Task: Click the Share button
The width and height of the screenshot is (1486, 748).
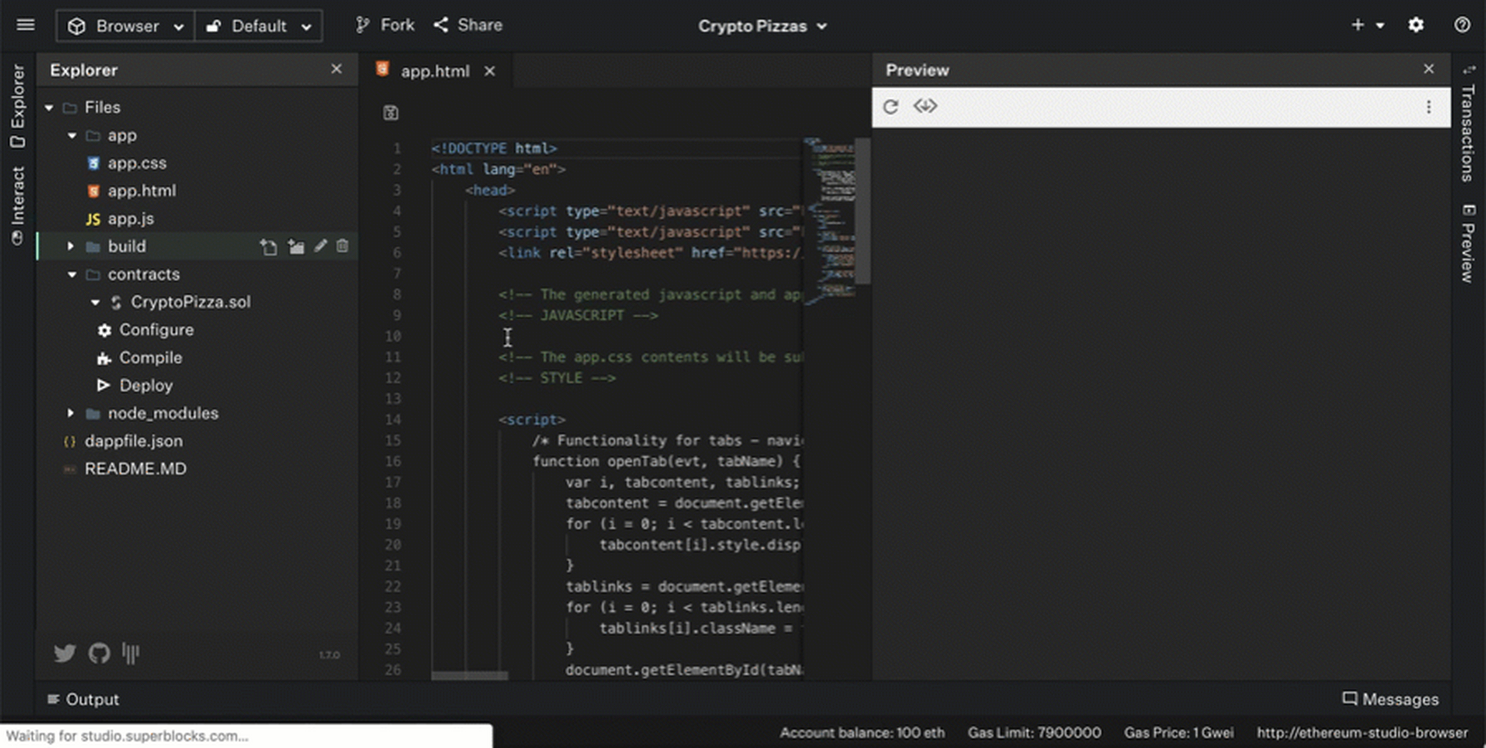Action: pos(468,25)
